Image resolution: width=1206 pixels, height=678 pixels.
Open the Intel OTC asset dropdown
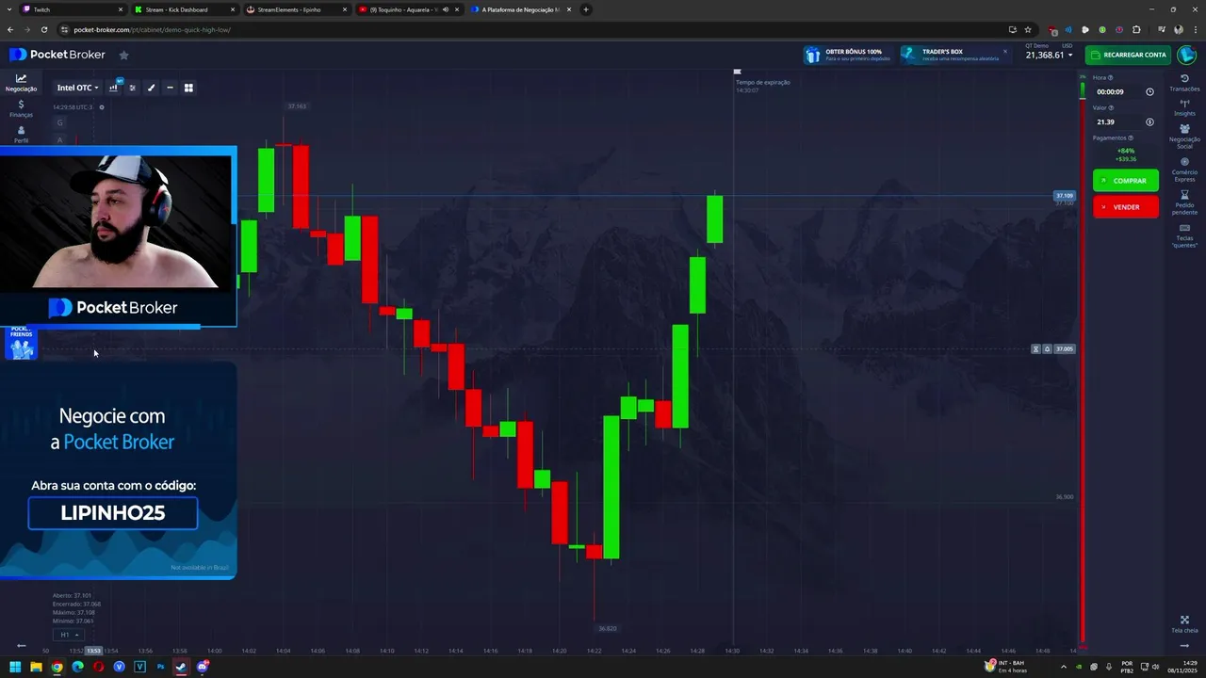(77, 88)
